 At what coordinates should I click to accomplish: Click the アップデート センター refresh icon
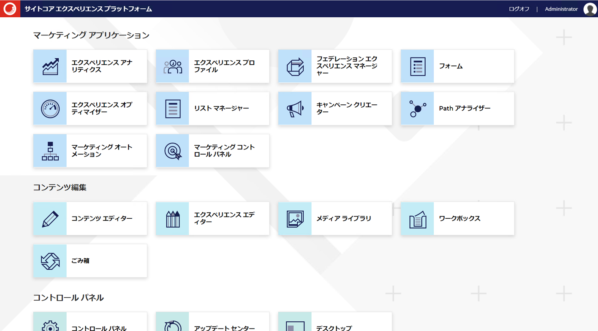click(x=173, y=326)
